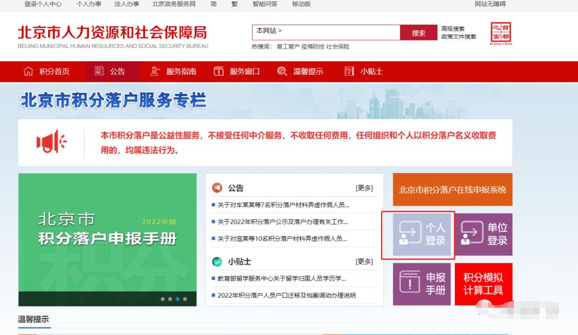Screen dimensions: 578x335
Task: Select the fourth carousel dot on banner
Action: pyautogui.click(x=185, y=299)
